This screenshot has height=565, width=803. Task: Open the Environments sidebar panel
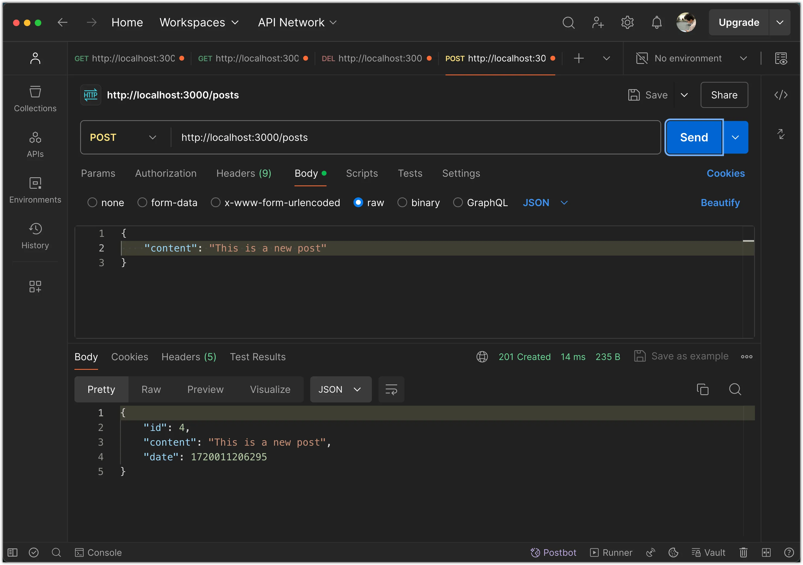[35, 190]
